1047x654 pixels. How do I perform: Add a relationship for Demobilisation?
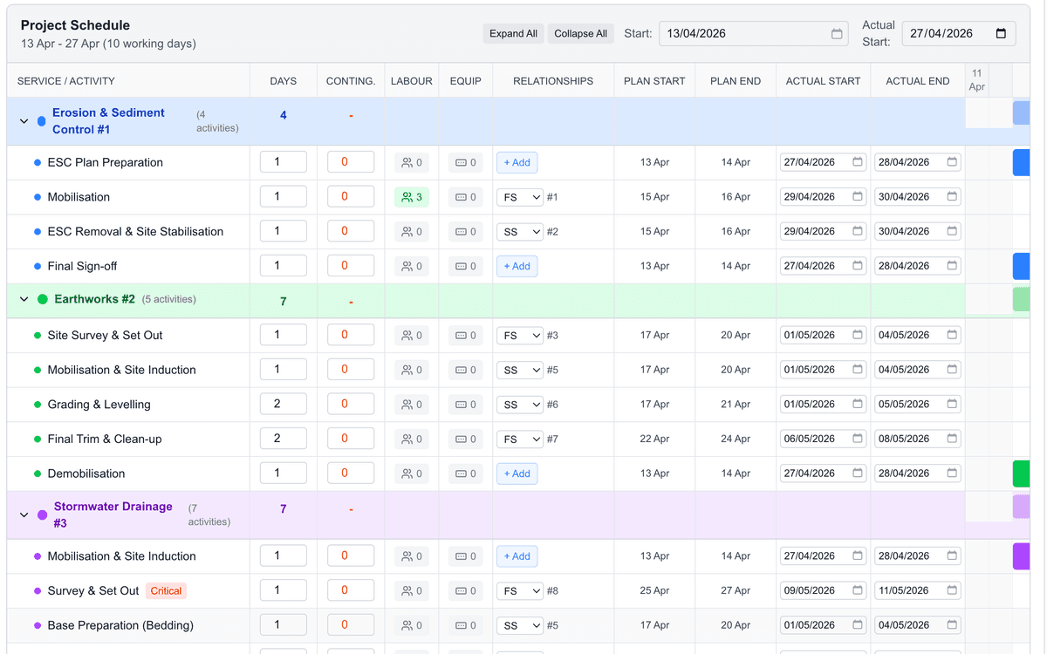click(x=517, y=473)
